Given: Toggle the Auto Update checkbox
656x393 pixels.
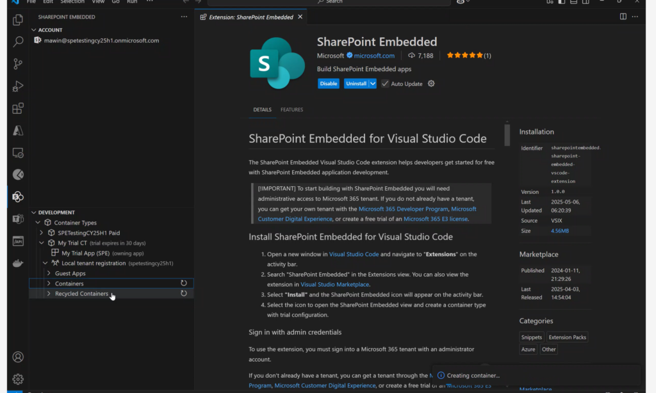Looking at the screenshot, I should pos(385,84).
